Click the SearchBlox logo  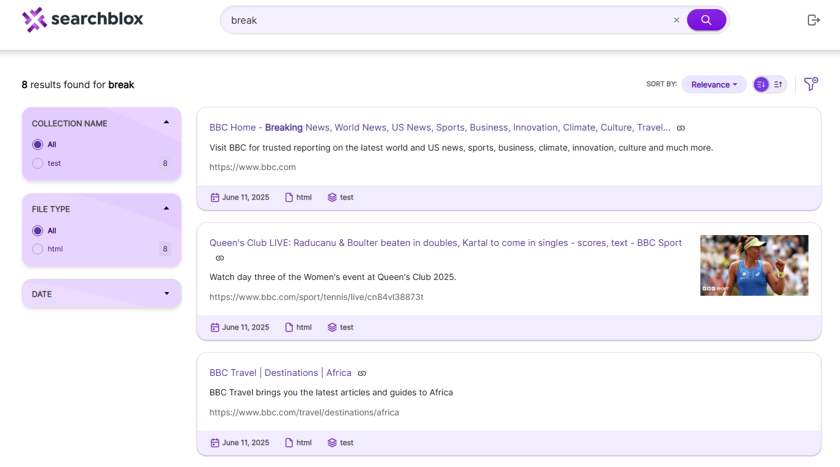coord(83,19)
